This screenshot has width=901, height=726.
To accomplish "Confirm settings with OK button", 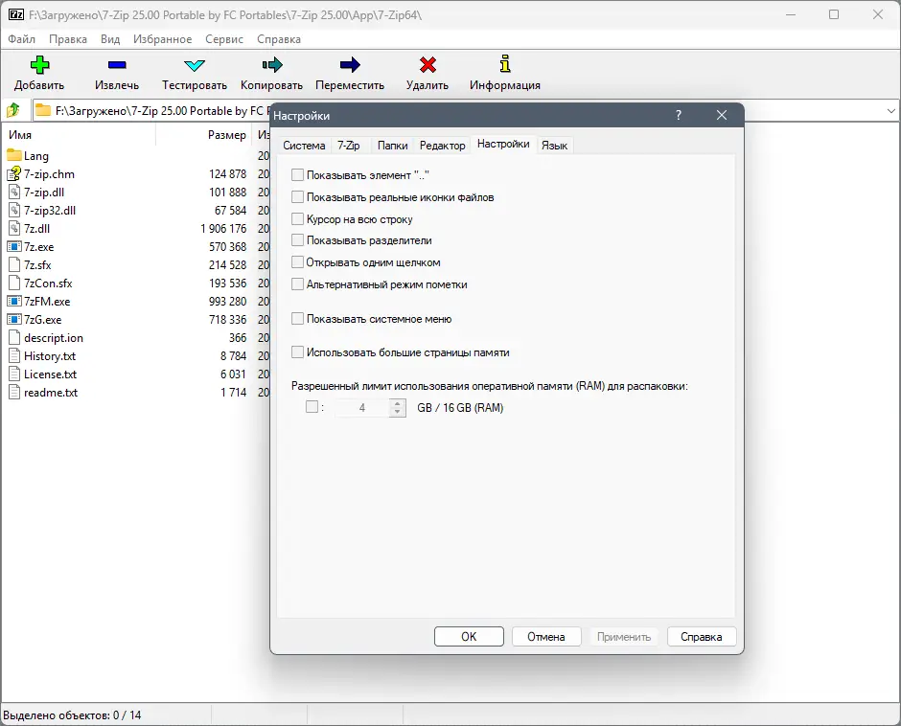I will coord(469,636).
